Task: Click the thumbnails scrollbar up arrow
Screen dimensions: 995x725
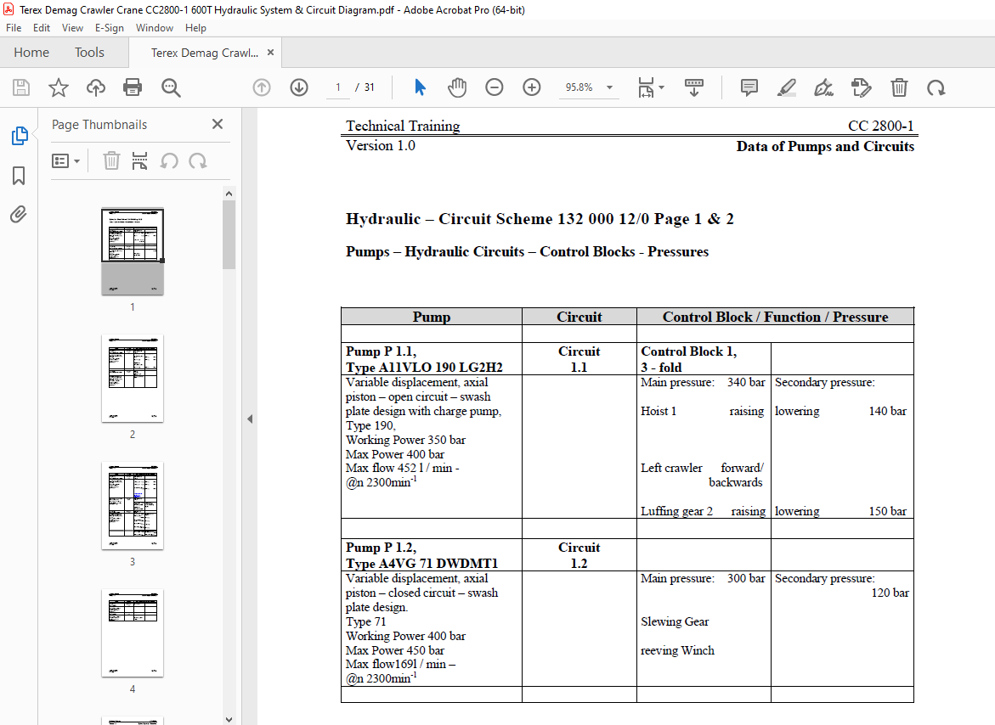Action: [x=229, y=194]
